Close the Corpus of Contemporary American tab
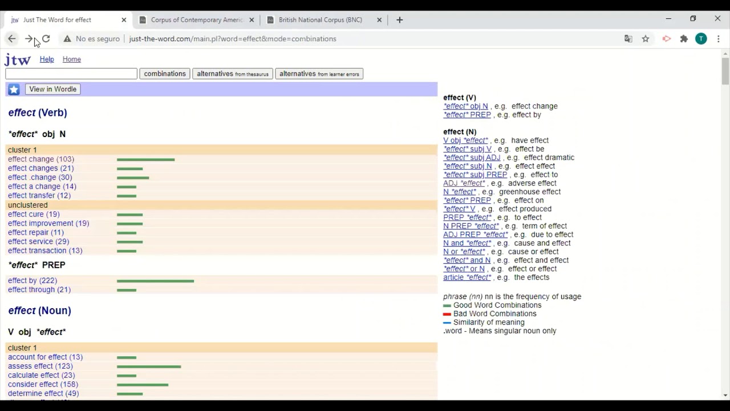This screenshot has width=730, height=411. click(252, 20)
